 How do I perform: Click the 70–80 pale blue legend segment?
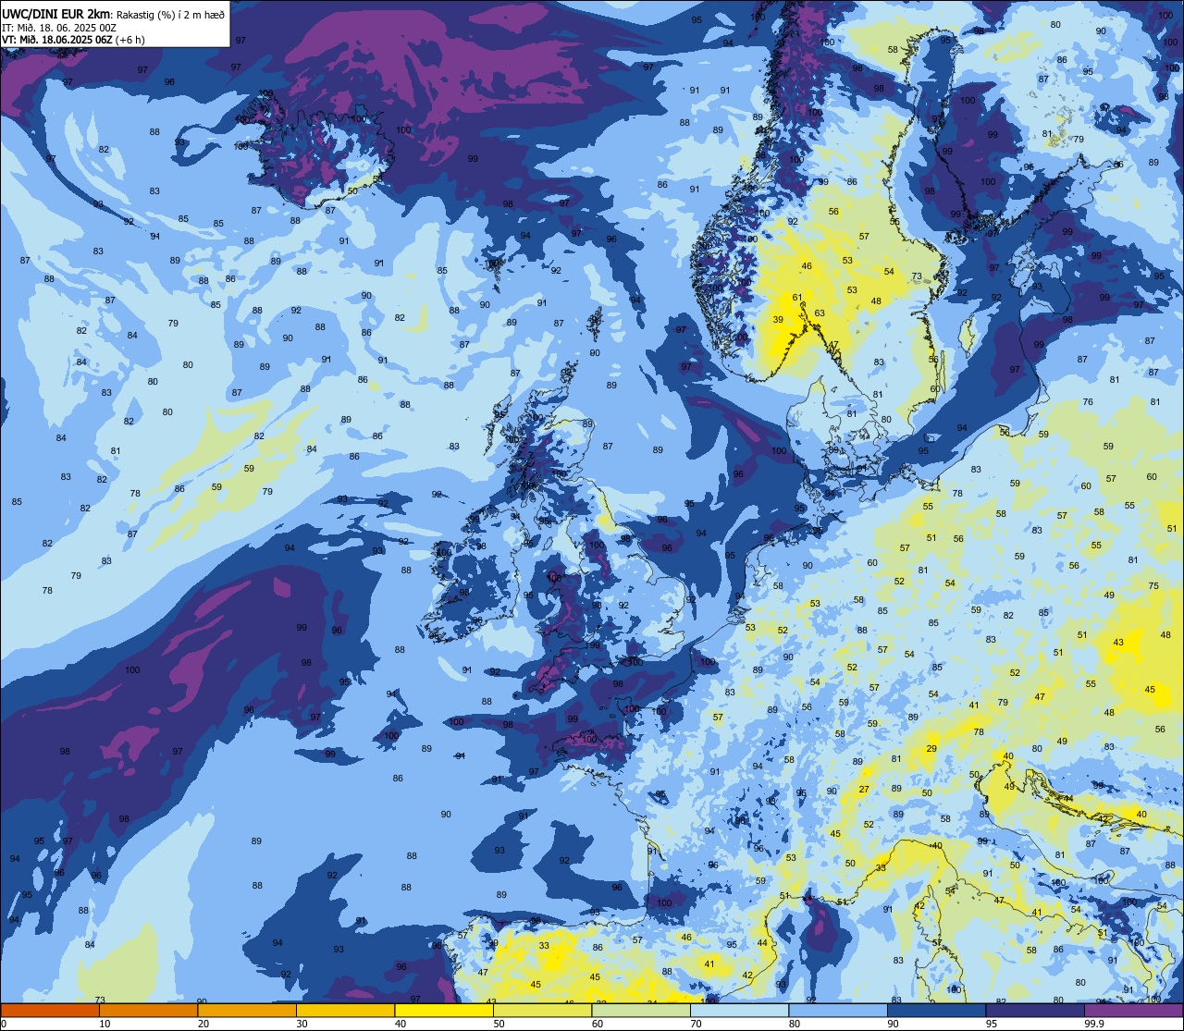coord(740,1011)
